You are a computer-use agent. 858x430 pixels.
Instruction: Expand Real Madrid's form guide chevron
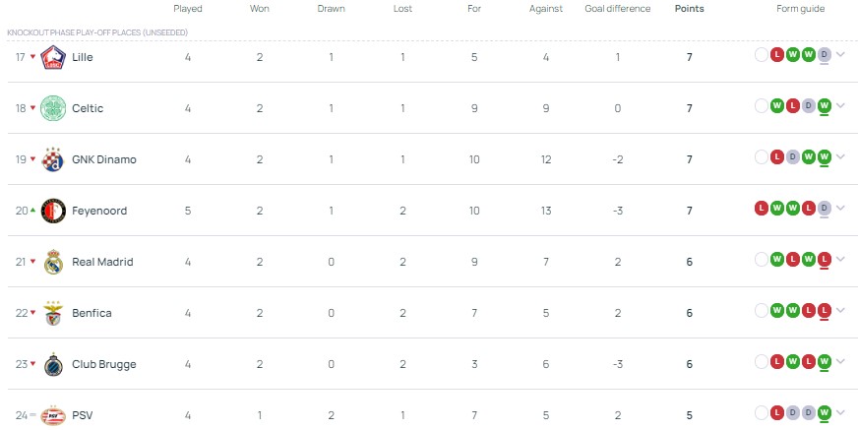840,260
